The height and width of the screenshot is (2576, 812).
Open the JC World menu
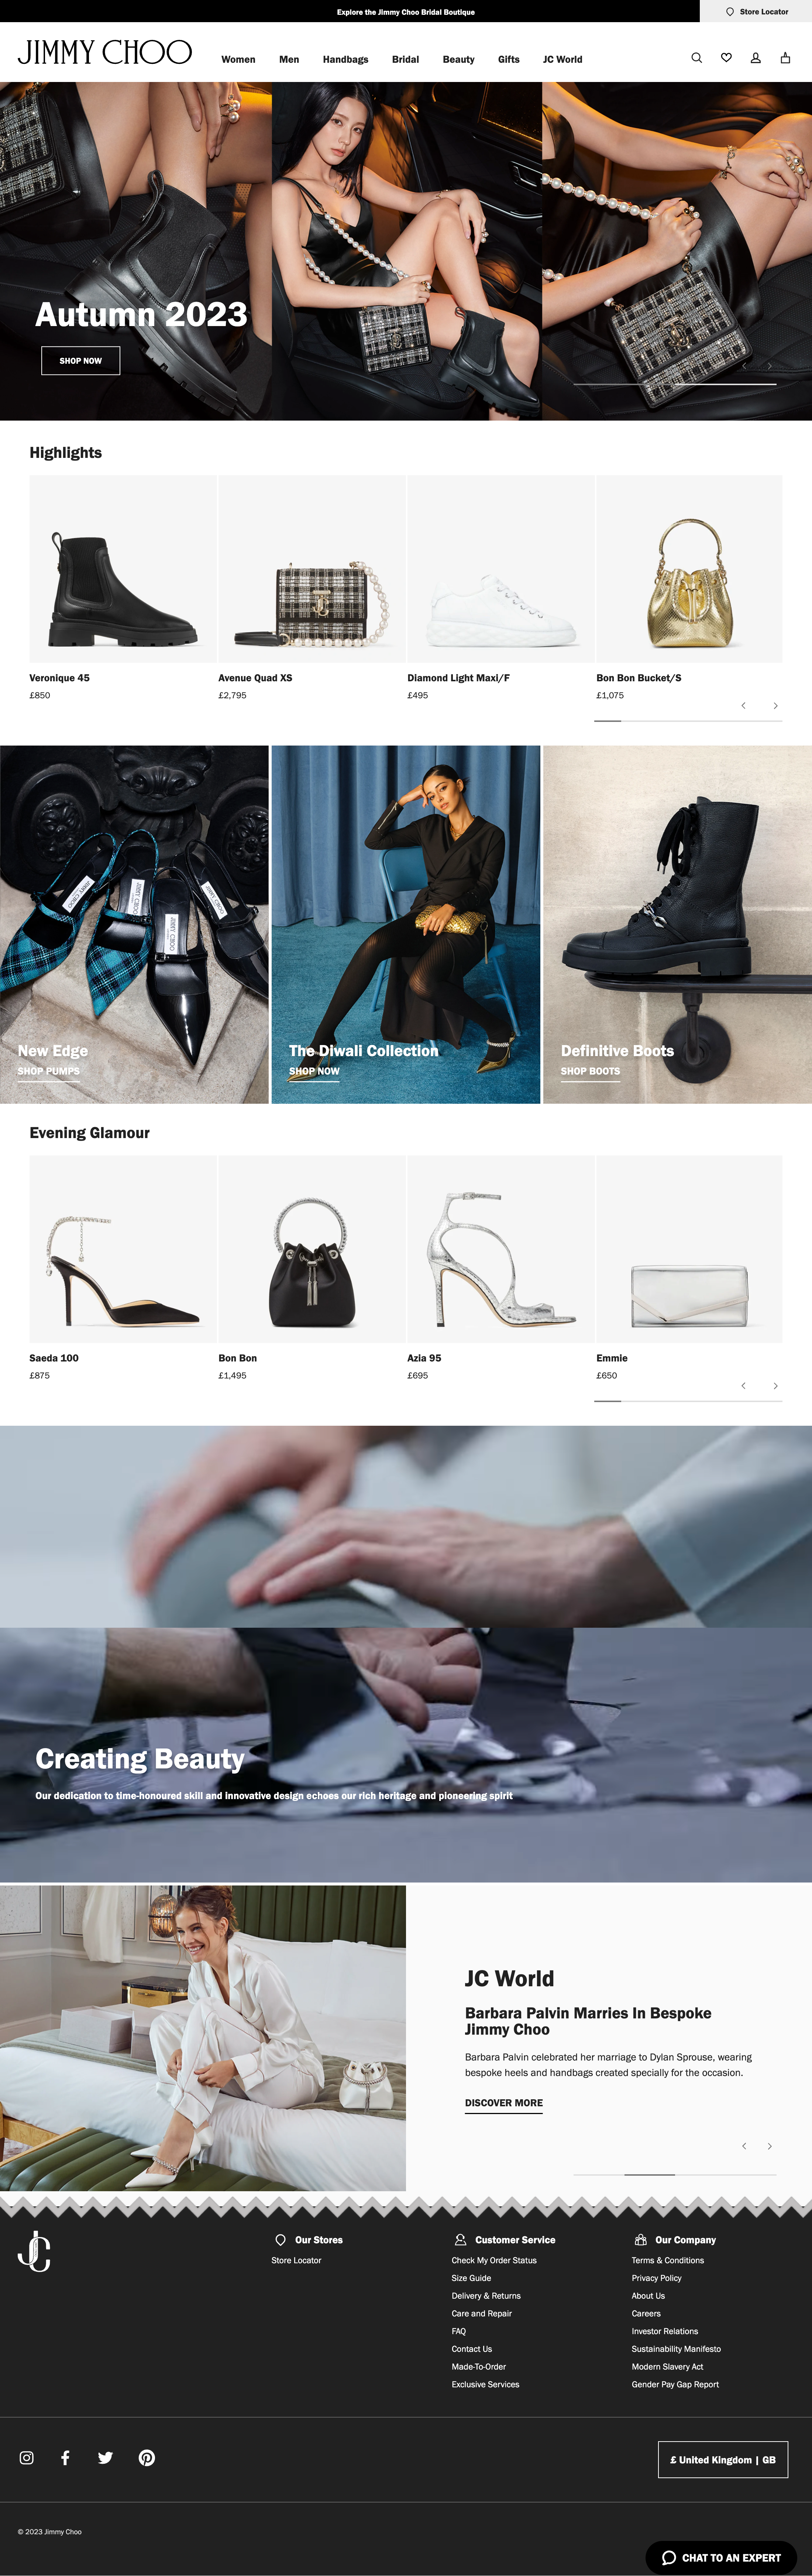coord(562,59)
